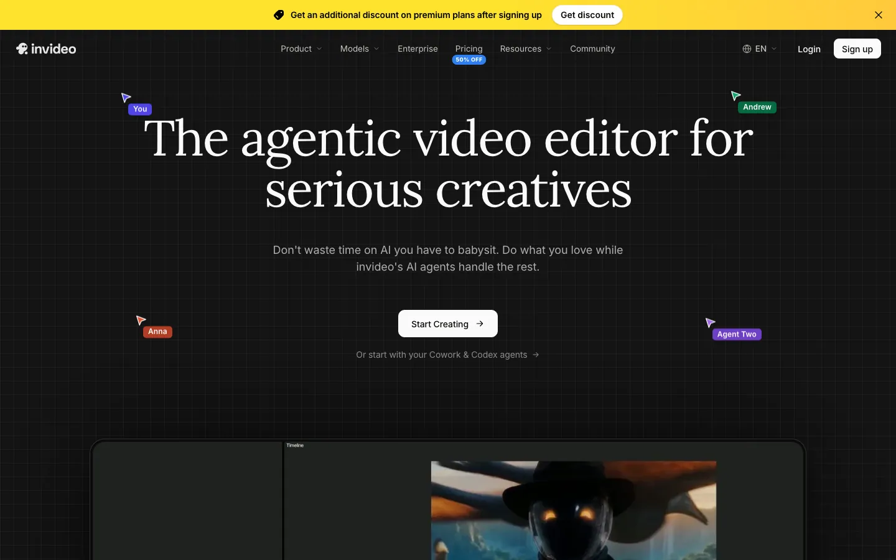This screenshot has width=896, height=560.
Task: Click the 'Don't waste time on AI' subtitle
Action: (448, 258)
